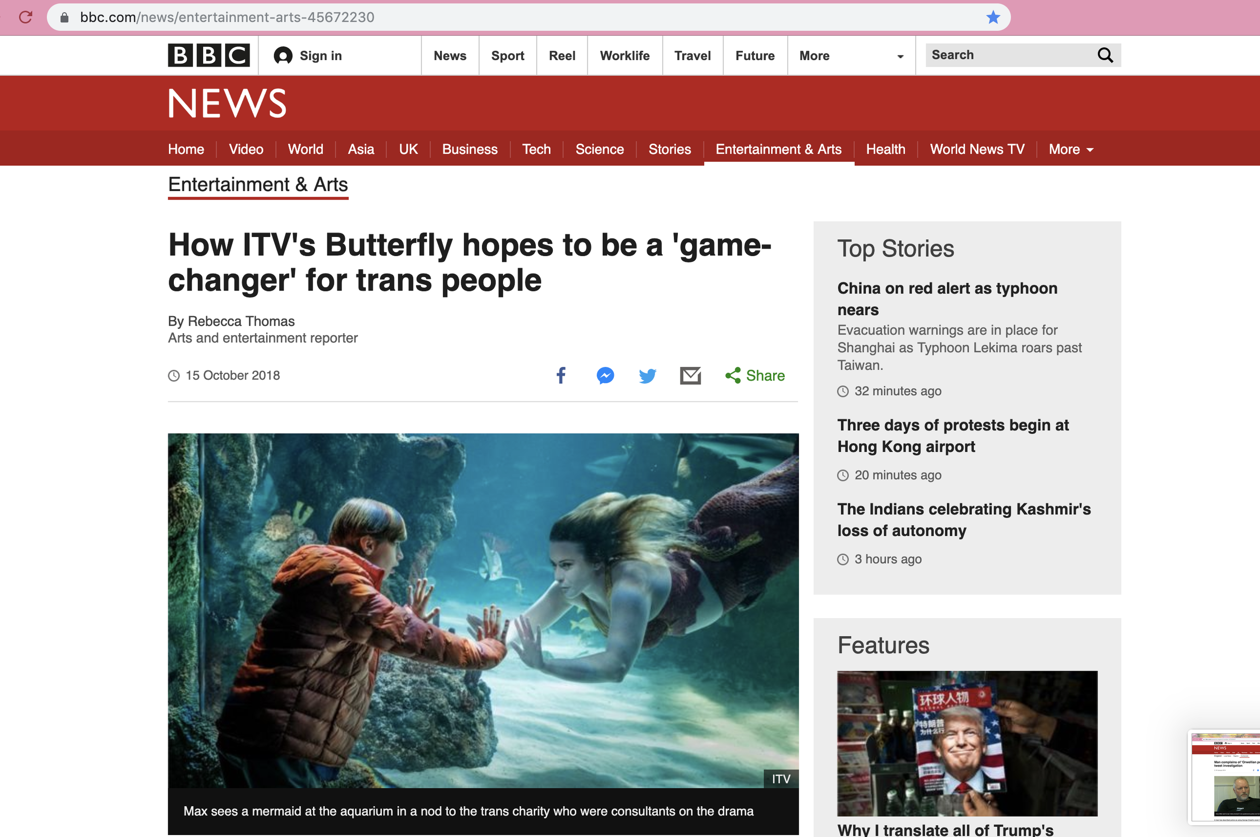The width and height of the screenshot is (1260, 837).
Task: Click the mermaid aquarium article image
Action: click(x=483, y=610)
